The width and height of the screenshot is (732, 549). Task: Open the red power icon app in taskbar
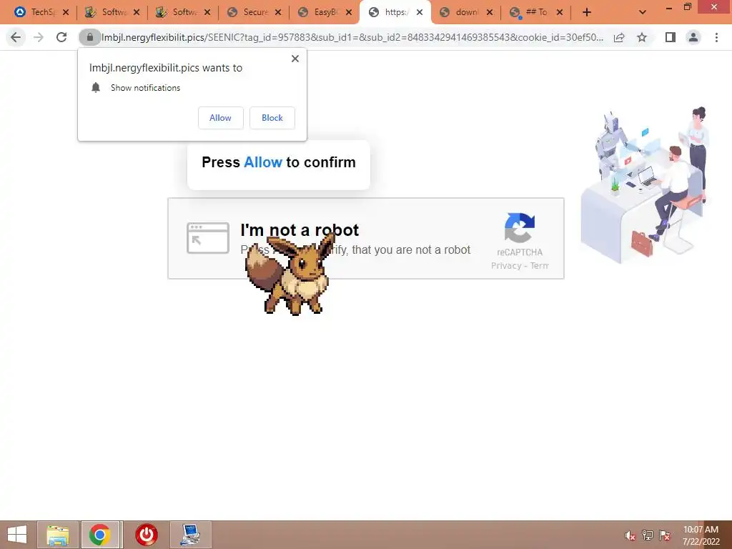pos(146,535)
